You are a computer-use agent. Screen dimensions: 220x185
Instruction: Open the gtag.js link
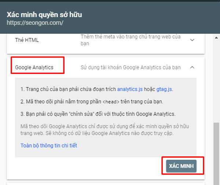[164, 89]
